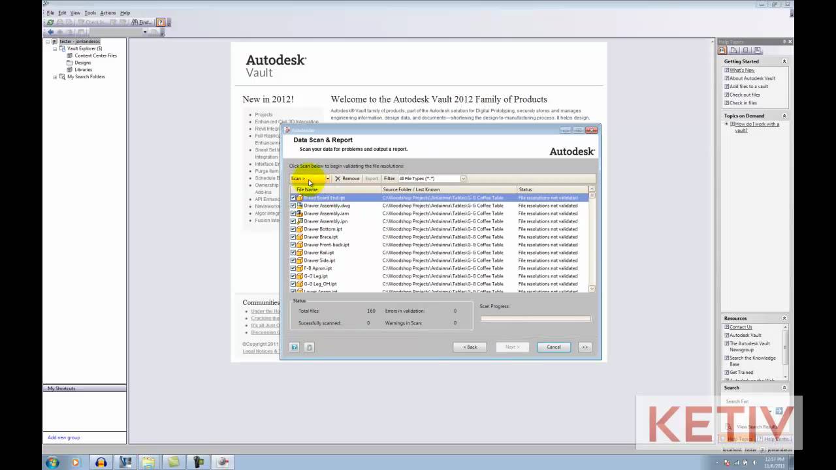
Task: Sort by Source Folder / Last Known header
Action: tap(449, 189)
